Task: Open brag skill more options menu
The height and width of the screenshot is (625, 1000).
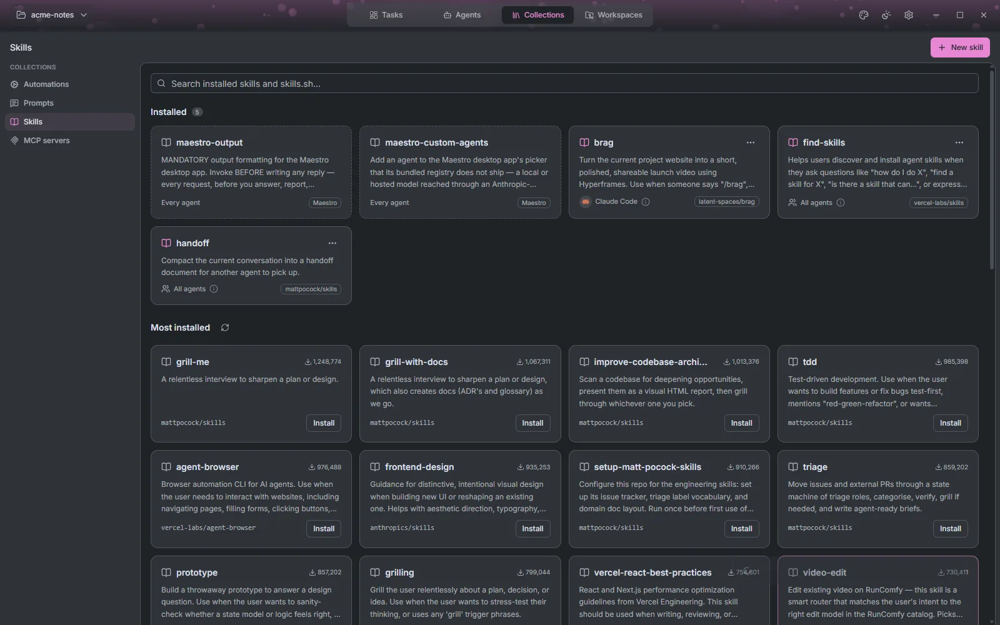Action: click(x=751, y=142)
